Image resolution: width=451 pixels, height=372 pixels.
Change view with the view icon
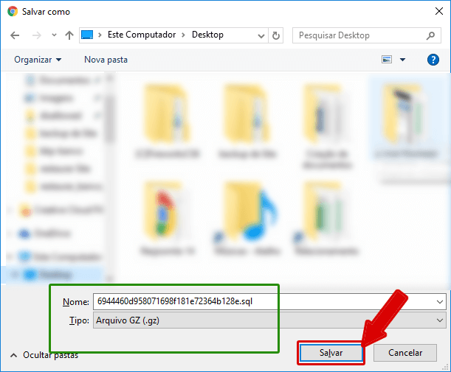point(387,60)
